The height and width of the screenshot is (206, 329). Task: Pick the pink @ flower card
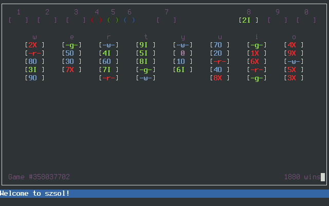183,53
